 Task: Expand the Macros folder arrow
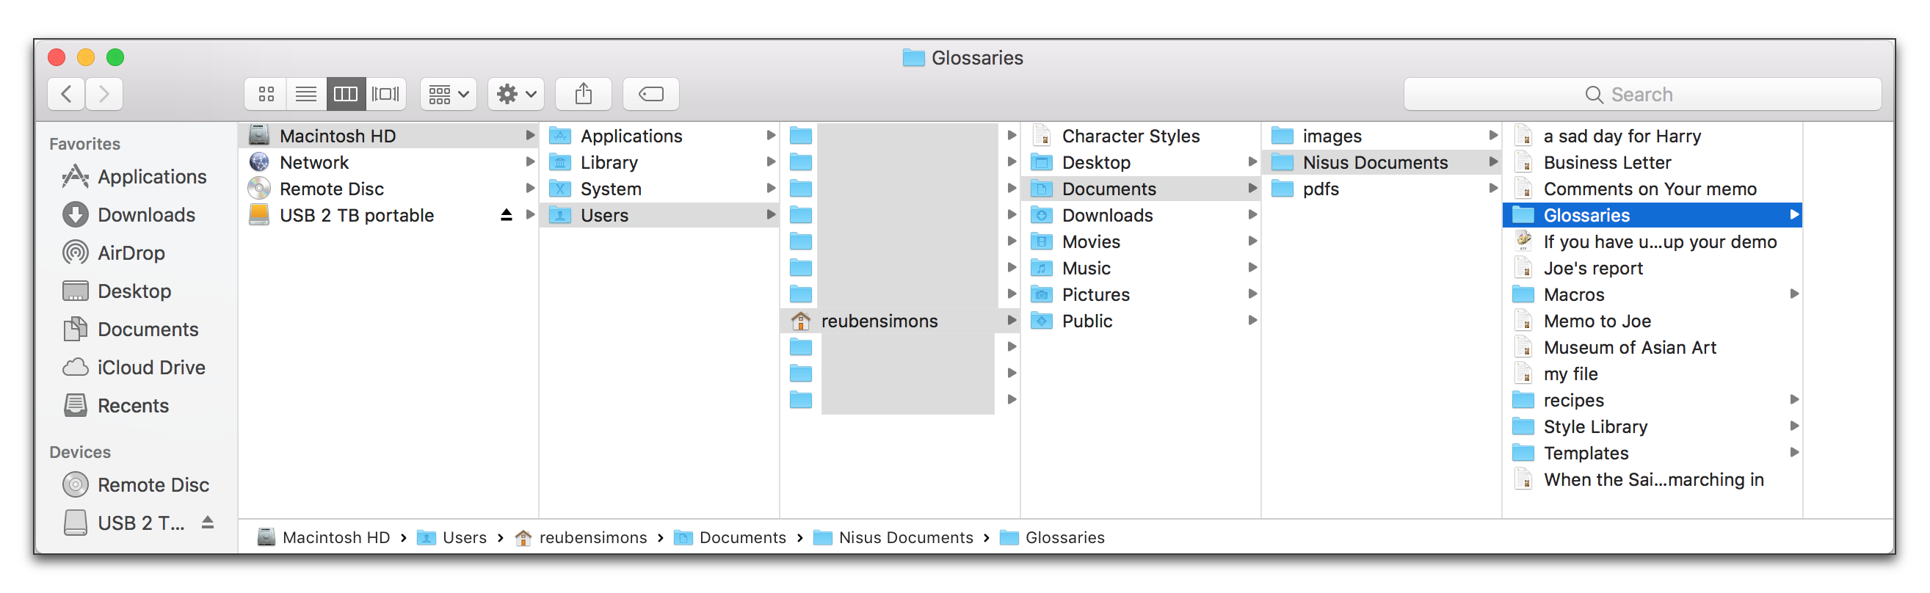point(1793,294)
